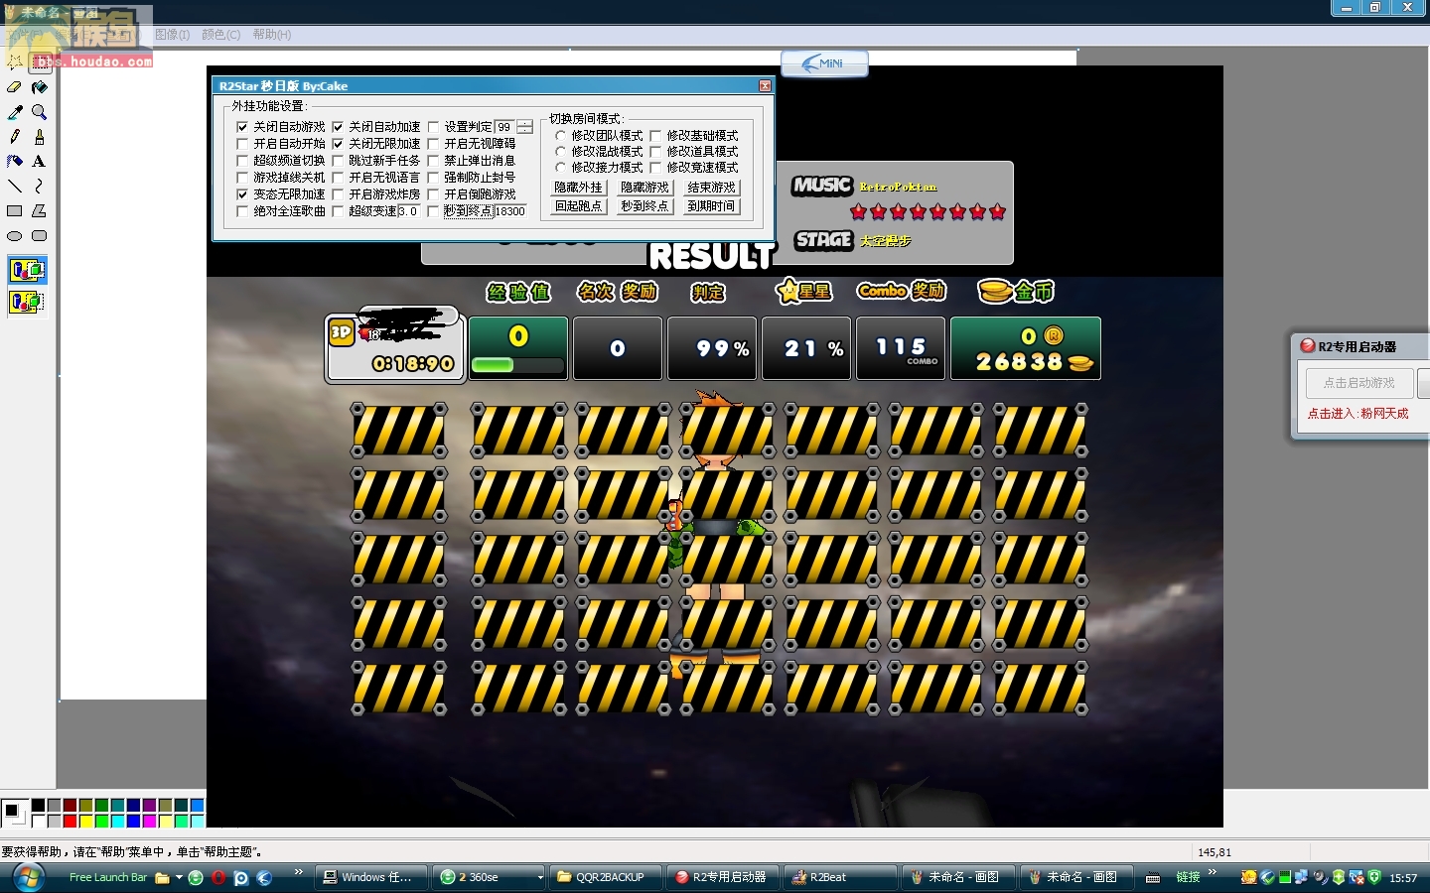
Task: Activate the Magnifier tool
Action: [40, 112]
